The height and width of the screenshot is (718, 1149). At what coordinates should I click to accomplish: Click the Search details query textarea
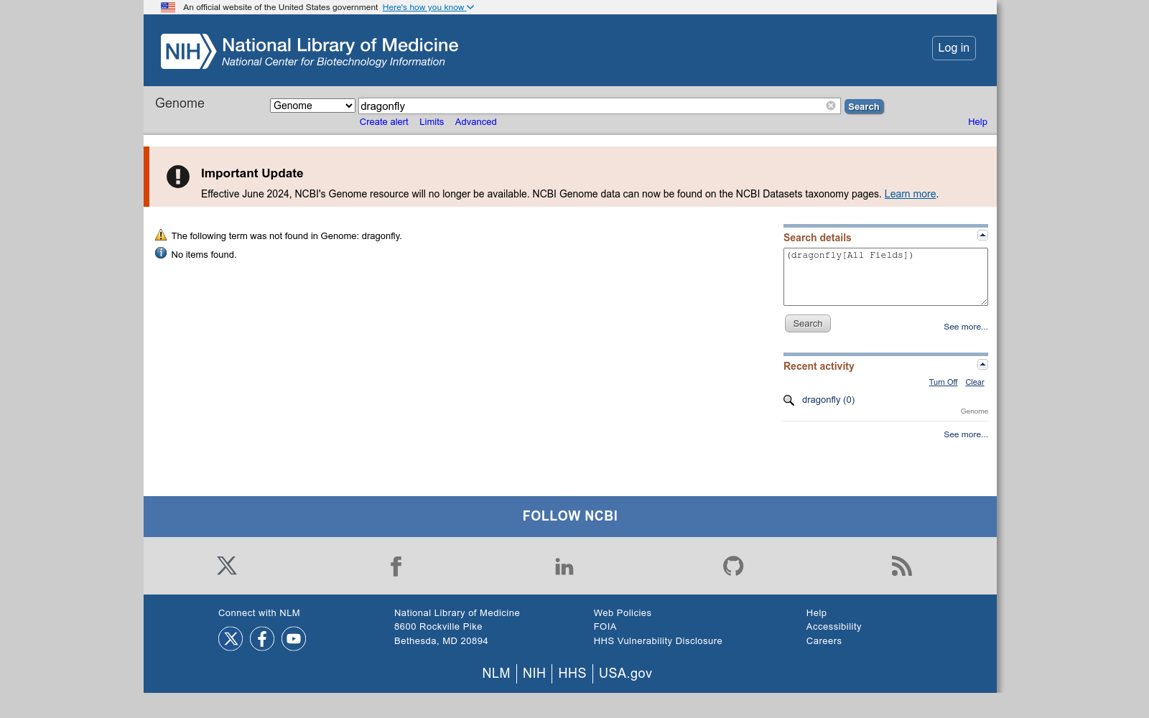[x=885, y=276]
